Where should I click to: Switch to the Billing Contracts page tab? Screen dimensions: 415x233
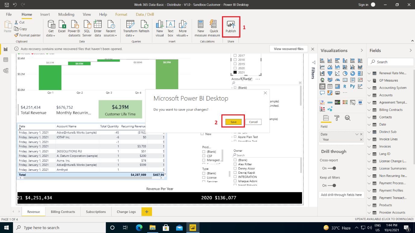[63, 212]
